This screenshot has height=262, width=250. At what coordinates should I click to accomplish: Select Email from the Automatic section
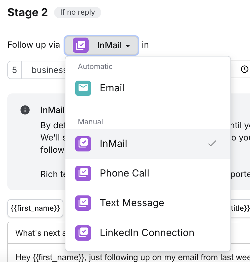(x=148, y=88)
